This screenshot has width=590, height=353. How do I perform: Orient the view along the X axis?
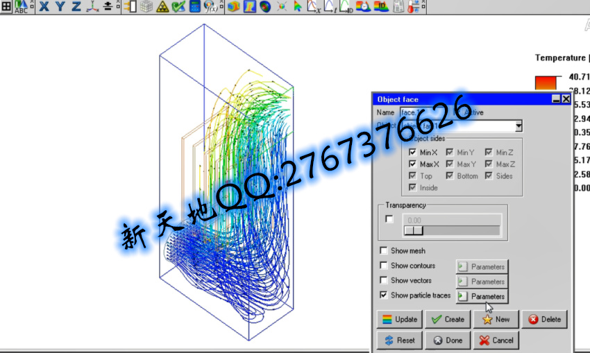click(x=44, y=6)
